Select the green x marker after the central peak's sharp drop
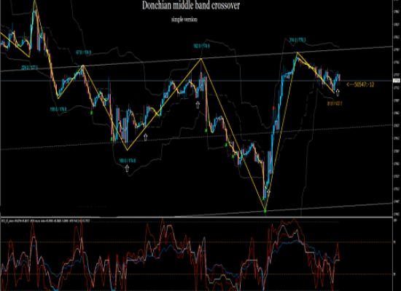 click(x=206, y=130)
